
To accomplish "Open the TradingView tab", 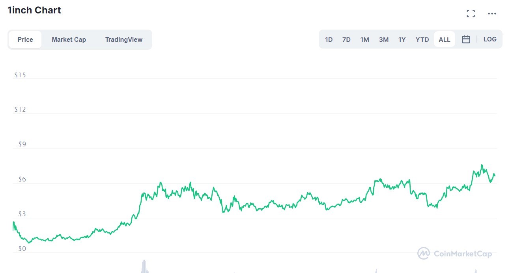I will tap(124, 39).
